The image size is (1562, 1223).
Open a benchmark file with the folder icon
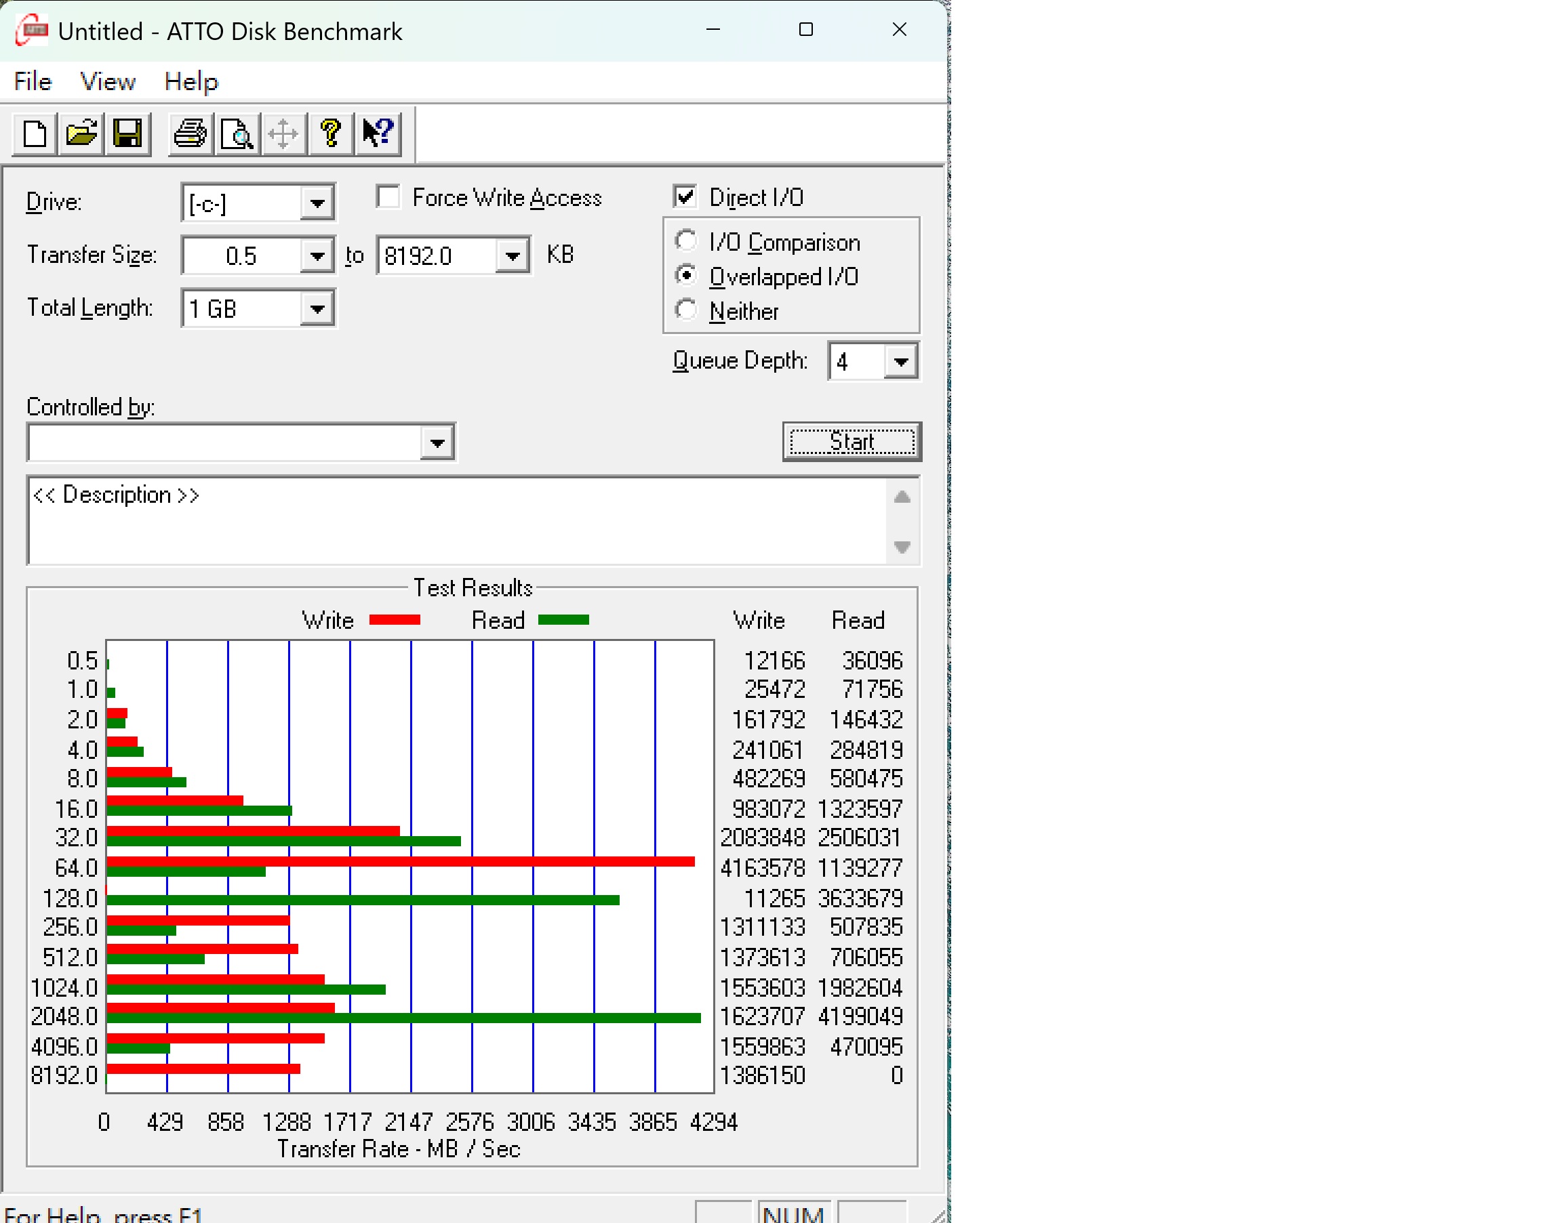click(x=81, y=134)
